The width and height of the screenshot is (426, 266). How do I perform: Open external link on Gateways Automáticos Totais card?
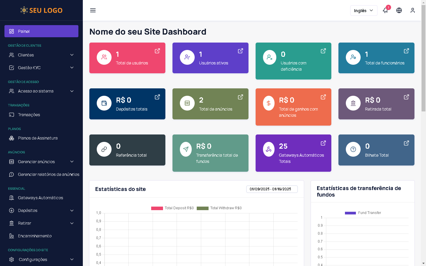point(323,143)
